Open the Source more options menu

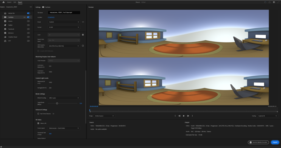(x=31, y=7)
